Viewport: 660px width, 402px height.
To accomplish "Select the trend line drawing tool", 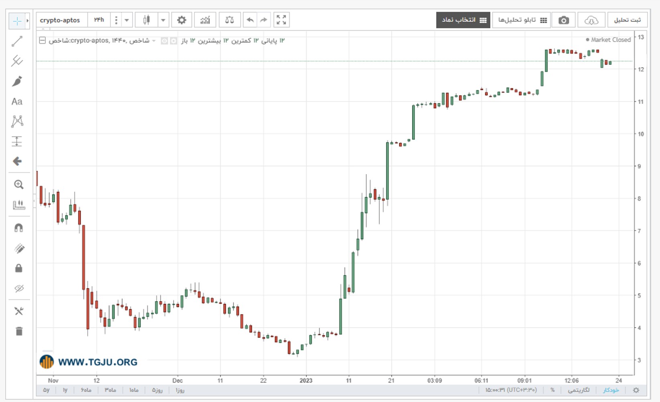I will point(17,41).
